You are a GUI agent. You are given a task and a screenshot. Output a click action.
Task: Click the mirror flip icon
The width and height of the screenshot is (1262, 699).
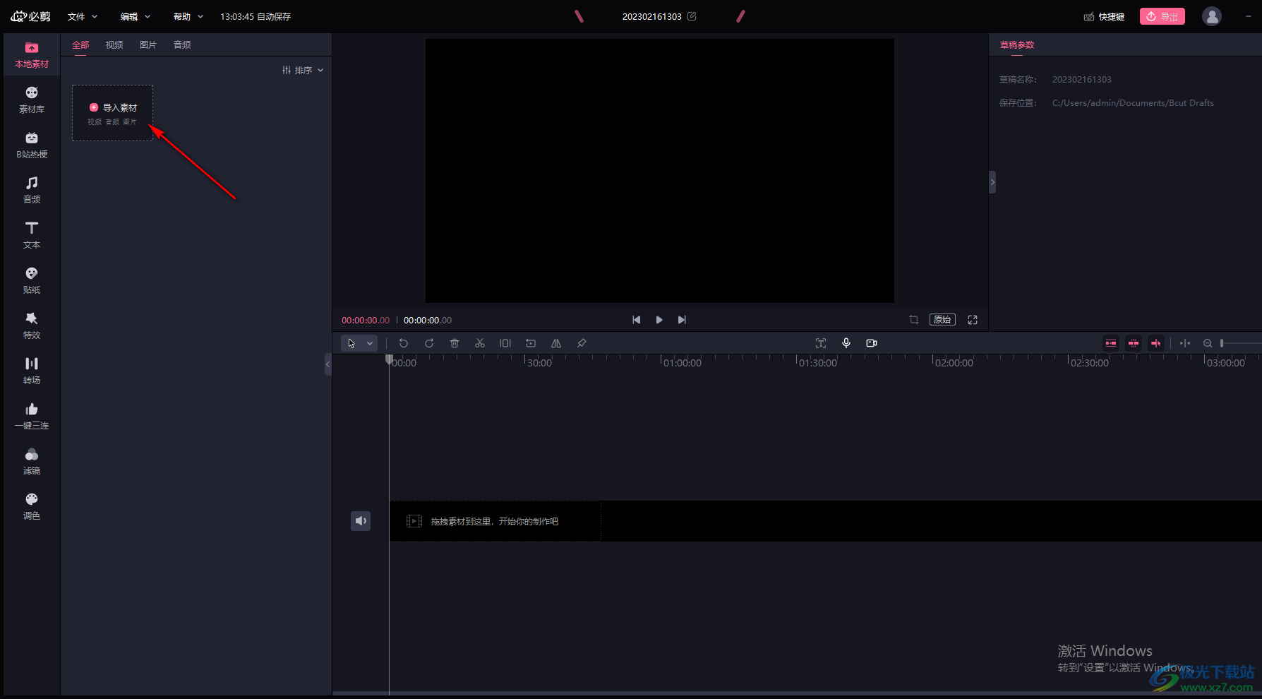point(556,343)
